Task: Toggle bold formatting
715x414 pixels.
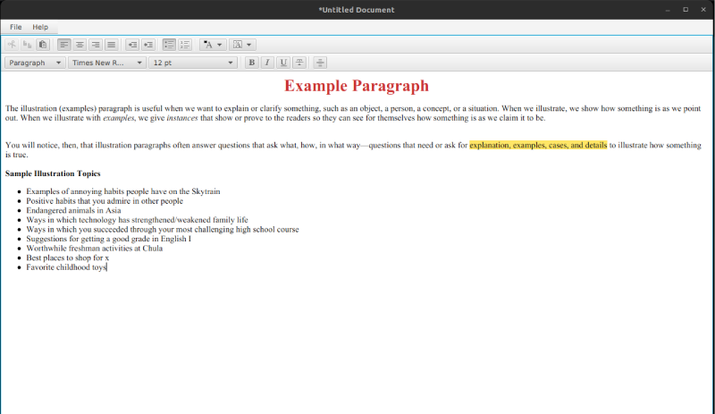Action: pyautogui.click(x=252, y=63)
